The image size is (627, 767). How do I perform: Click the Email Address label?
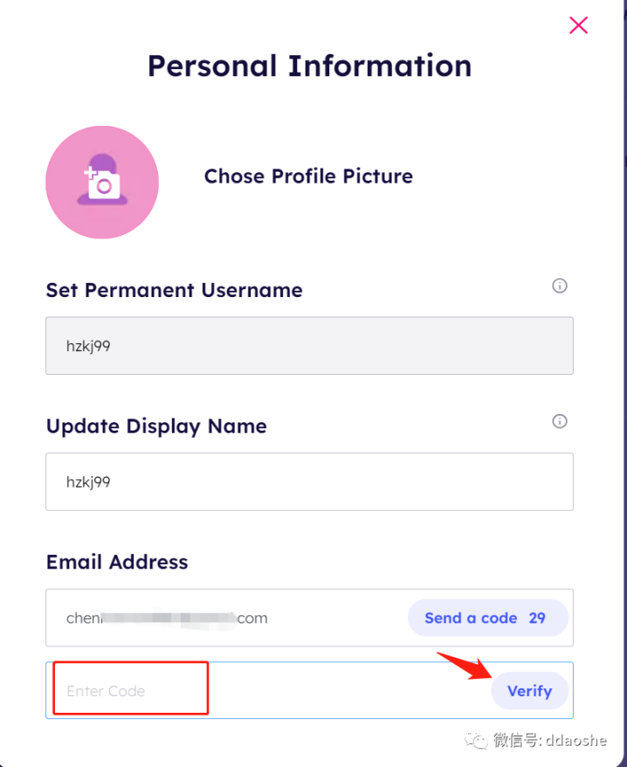[x=117, y=562]
